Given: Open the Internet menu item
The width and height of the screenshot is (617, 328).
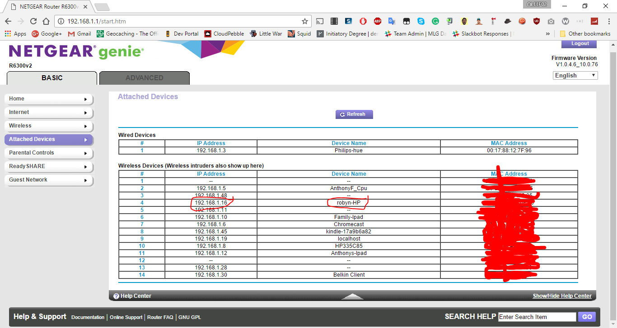Looking at the screenshot, I should 49,113.
